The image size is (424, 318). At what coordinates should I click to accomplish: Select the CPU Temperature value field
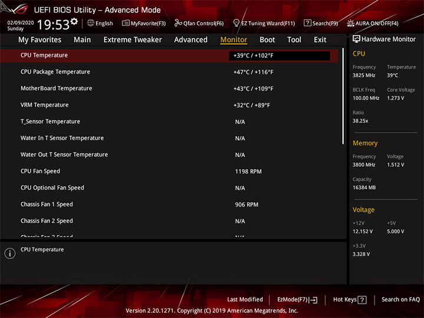click(279, 56)
